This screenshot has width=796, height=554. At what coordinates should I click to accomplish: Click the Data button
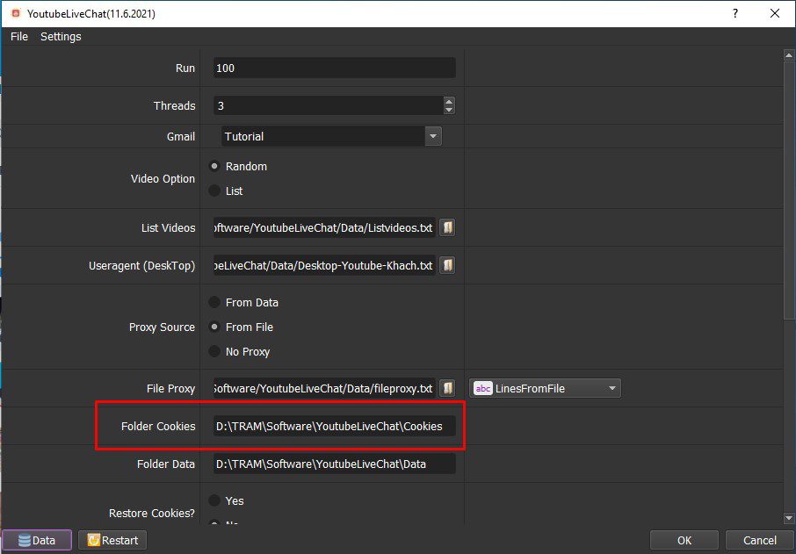click(37, 540)
